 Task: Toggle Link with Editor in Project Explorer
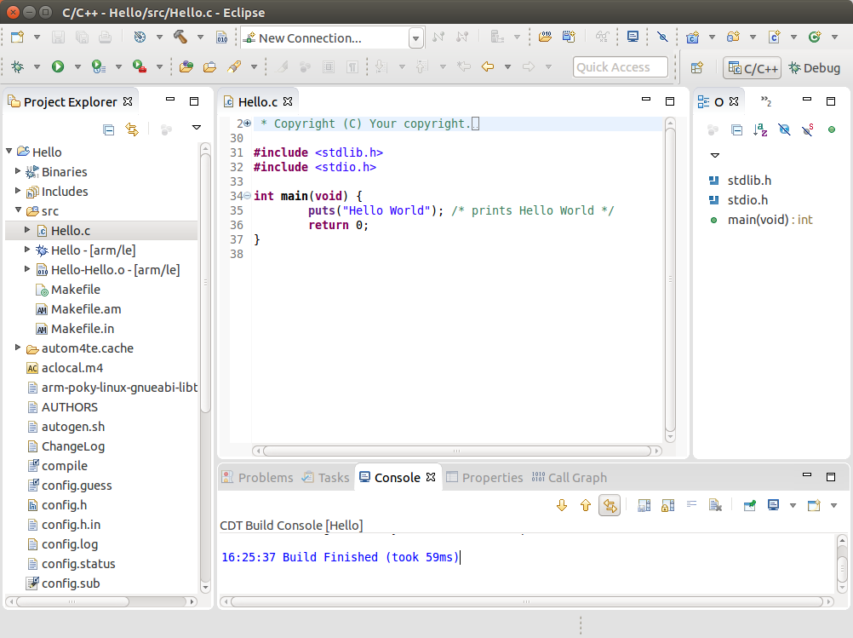point(132,129)
